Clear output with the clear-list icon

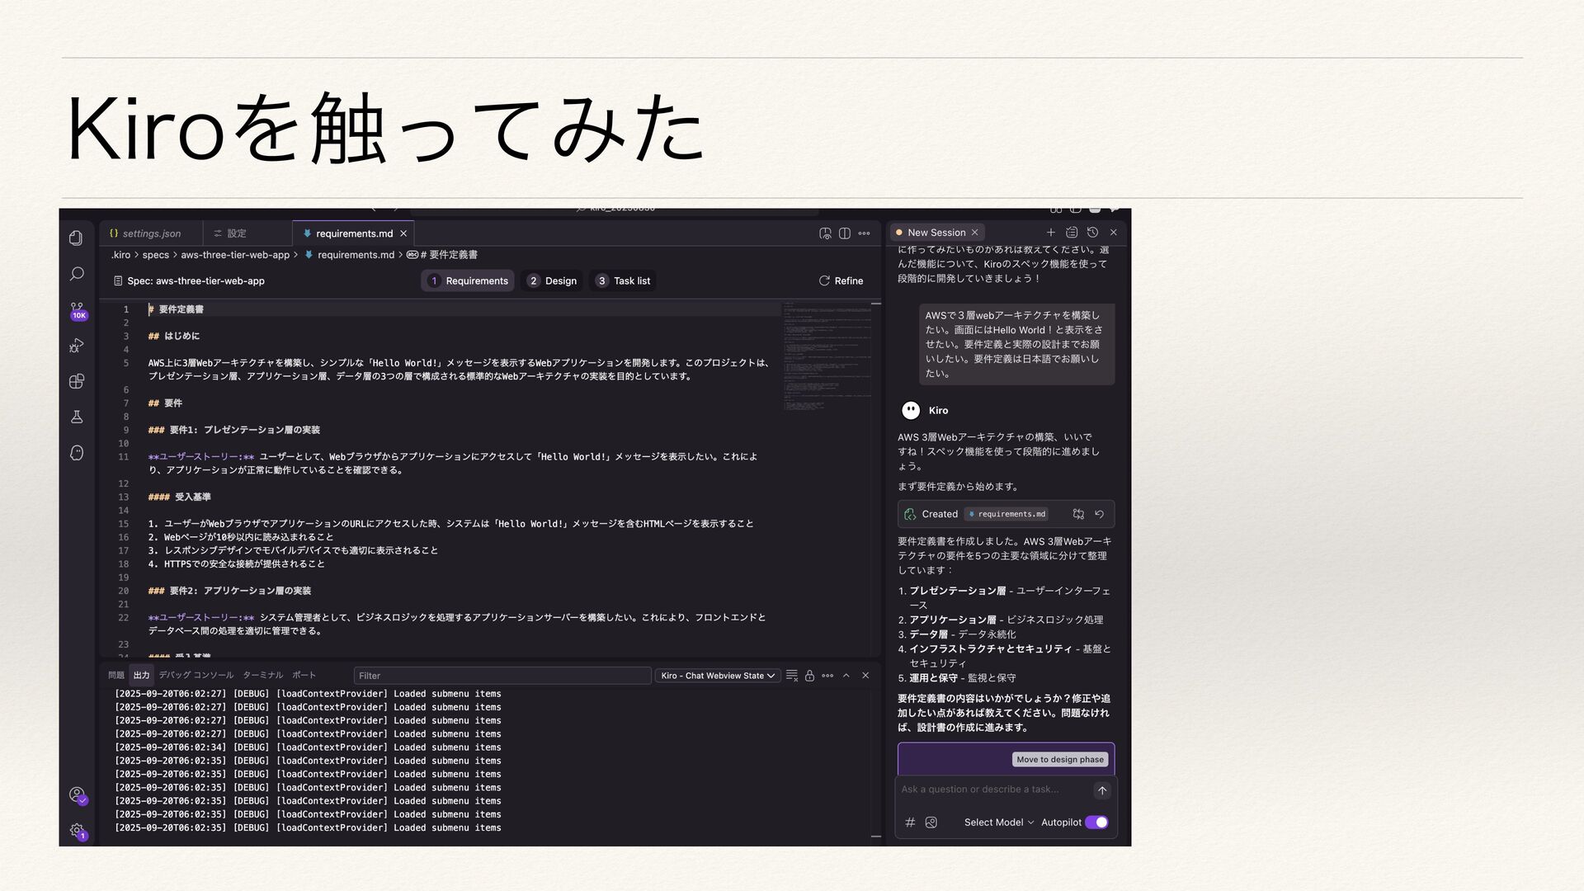pos(791,676)
